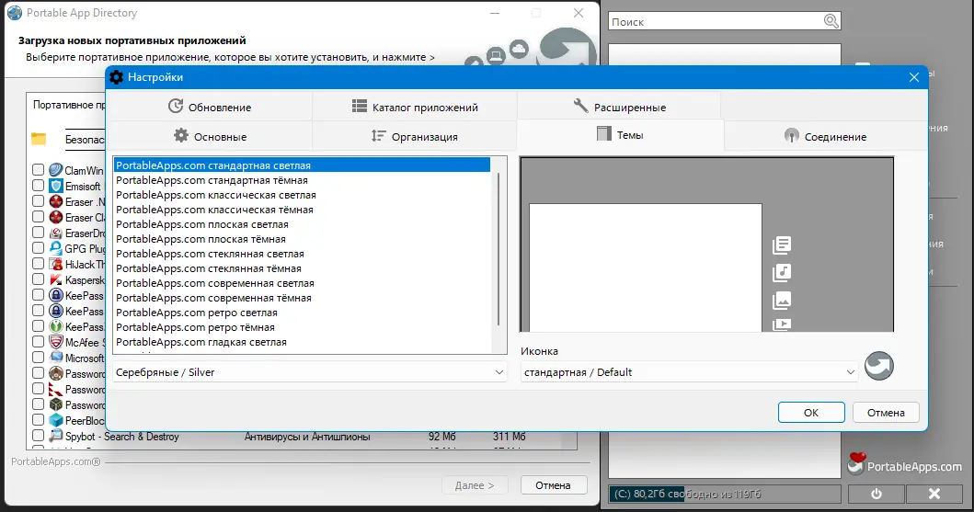Click the PeerBlock cube icon

coord(56,420)
